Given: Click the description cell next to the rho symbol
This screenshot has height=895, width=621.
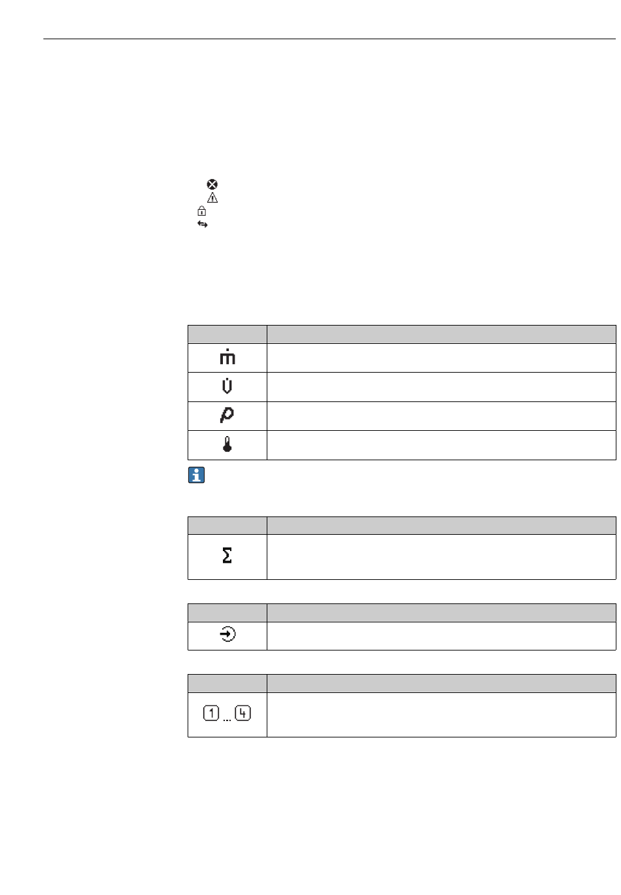Looking at the screenshot, I should [x=441, y=416].
